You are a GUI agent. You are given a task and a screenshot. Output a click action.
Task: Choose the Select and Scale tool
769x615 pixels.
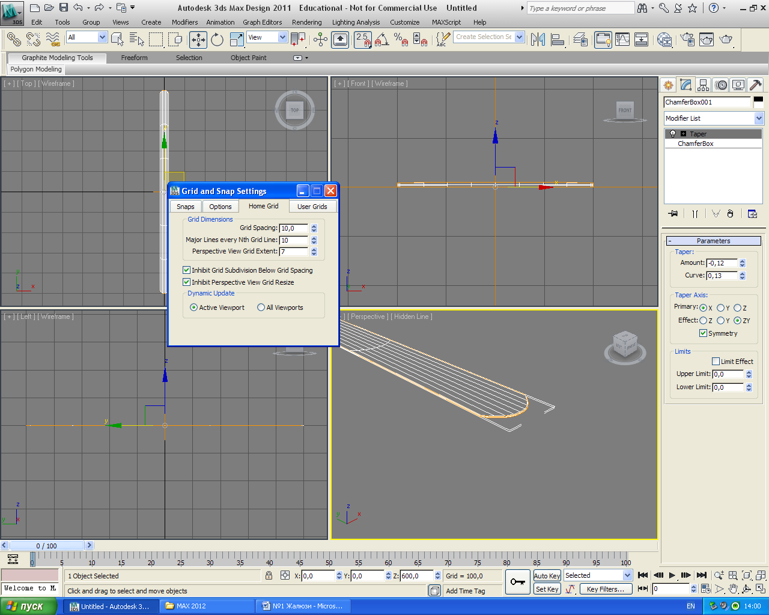(237, 40)
